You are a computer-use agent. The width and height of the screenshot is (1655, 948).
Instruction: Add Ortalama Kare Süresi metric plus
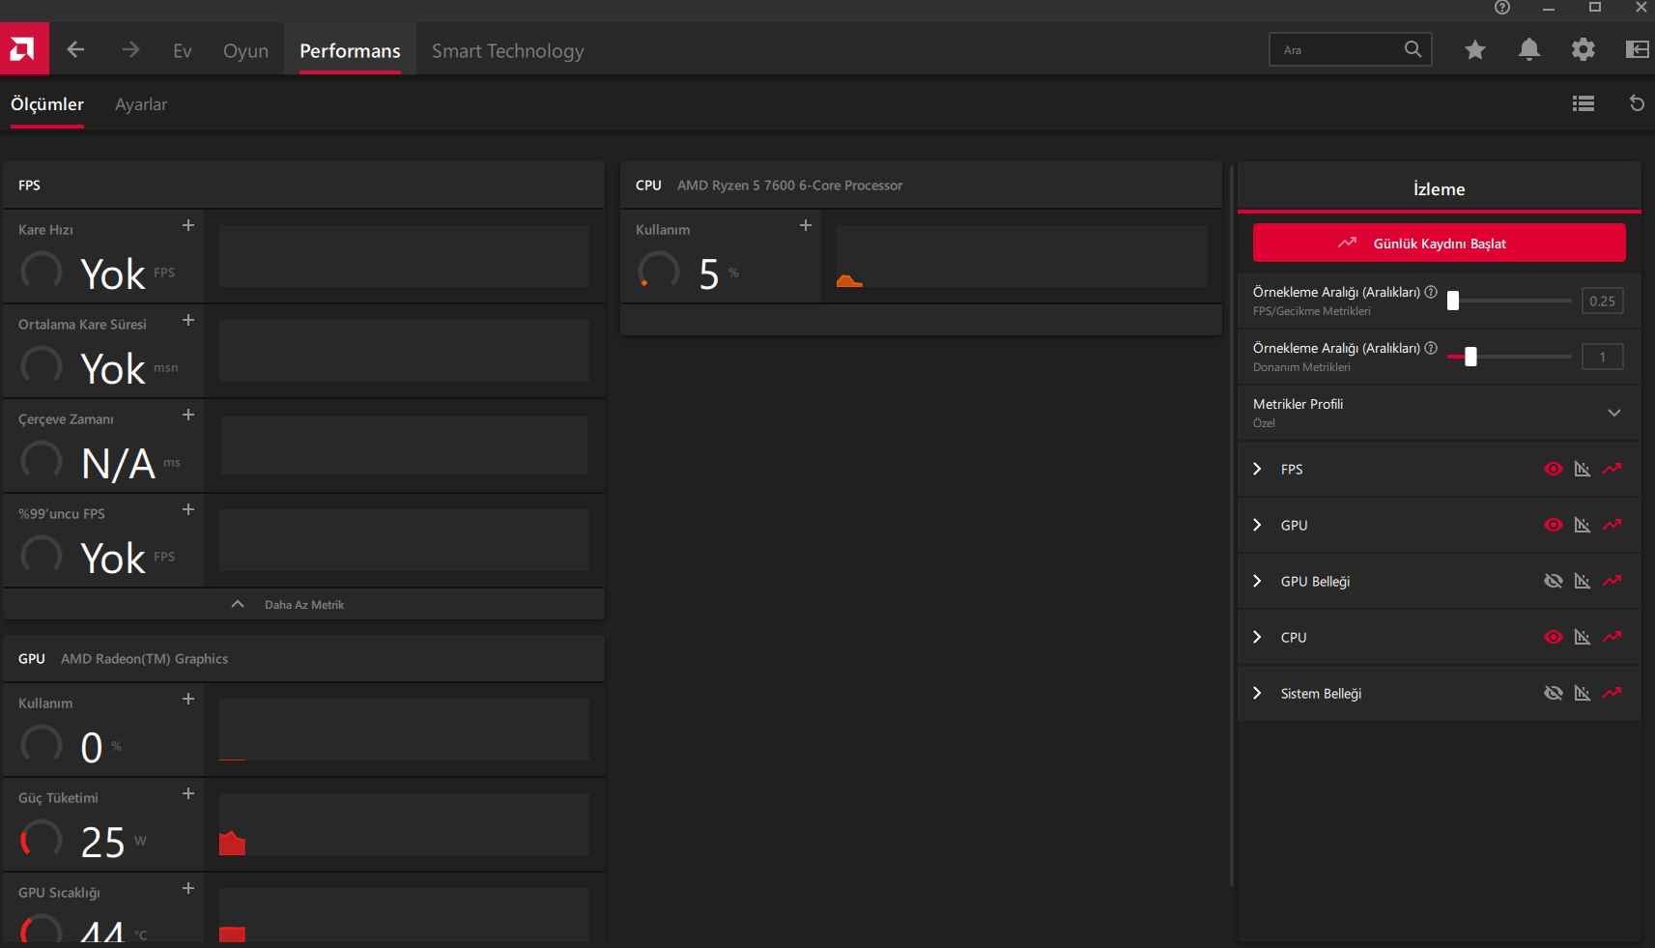pyautogui.click(x=188, y=320)
